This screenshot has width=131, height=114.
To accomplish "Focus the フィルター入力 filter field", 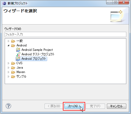I will (65, 34).
